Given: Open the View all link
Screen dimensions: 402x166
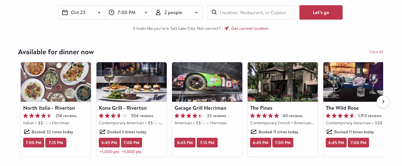Looking at the screenshot, I should point(376,52).
